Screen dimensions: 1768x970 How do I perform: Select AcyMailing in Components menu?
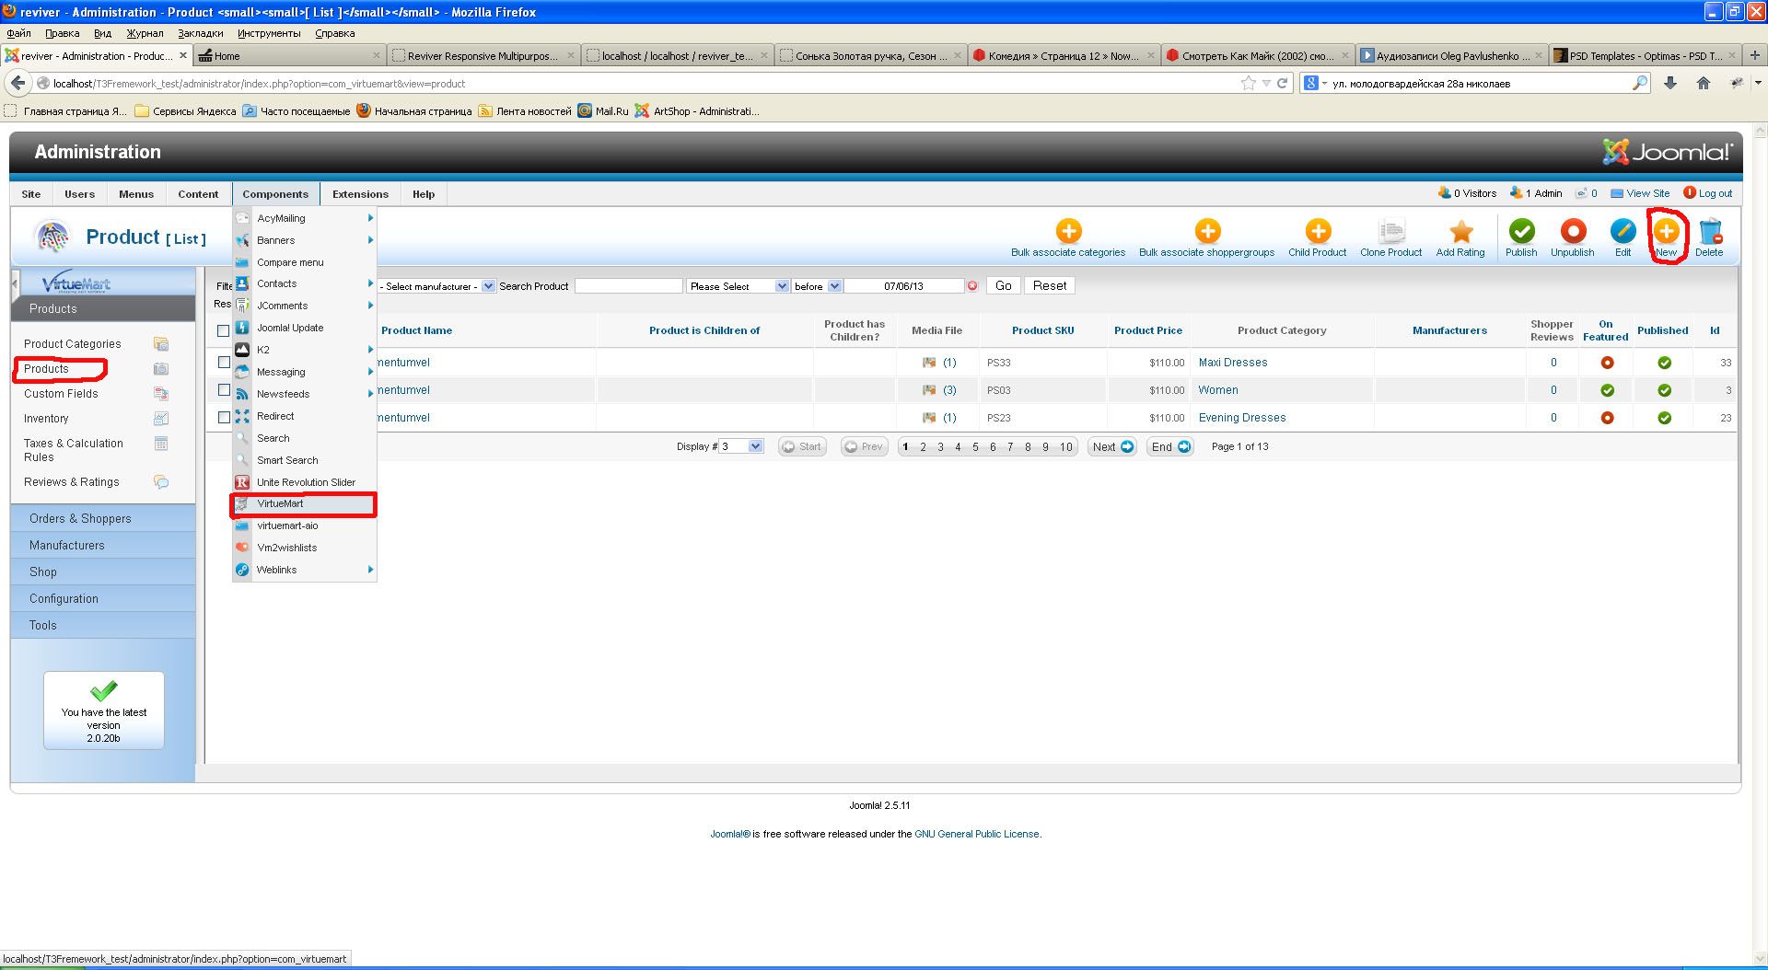(304, 218)
